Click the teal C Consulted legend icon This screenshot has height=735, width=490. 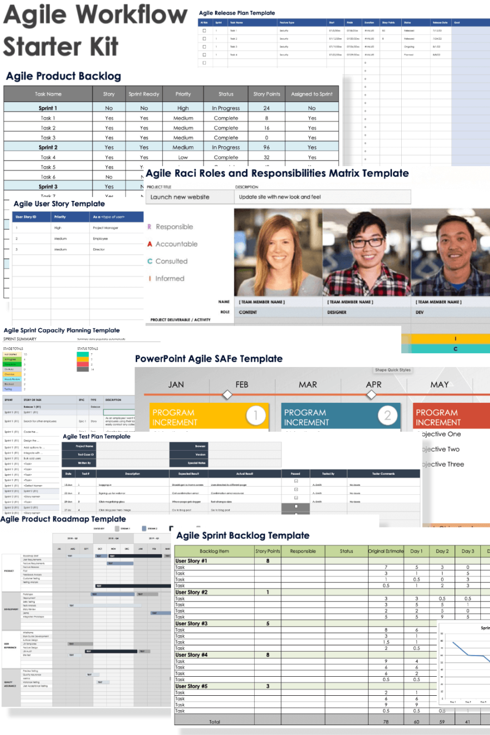point(150,261)
